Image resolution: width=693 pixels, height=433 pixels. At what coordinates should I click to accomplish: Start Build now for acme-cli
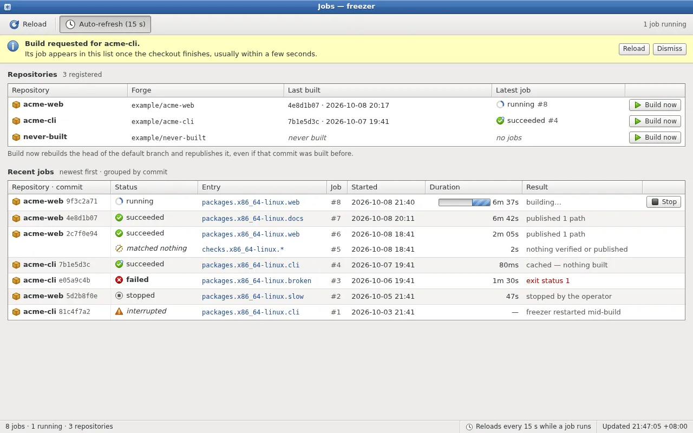(655, 121)
